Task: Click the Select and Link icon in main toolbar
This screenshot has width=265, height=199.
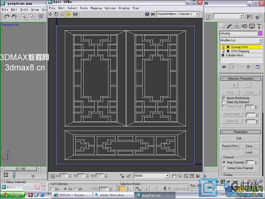Action: pos(25,17)
